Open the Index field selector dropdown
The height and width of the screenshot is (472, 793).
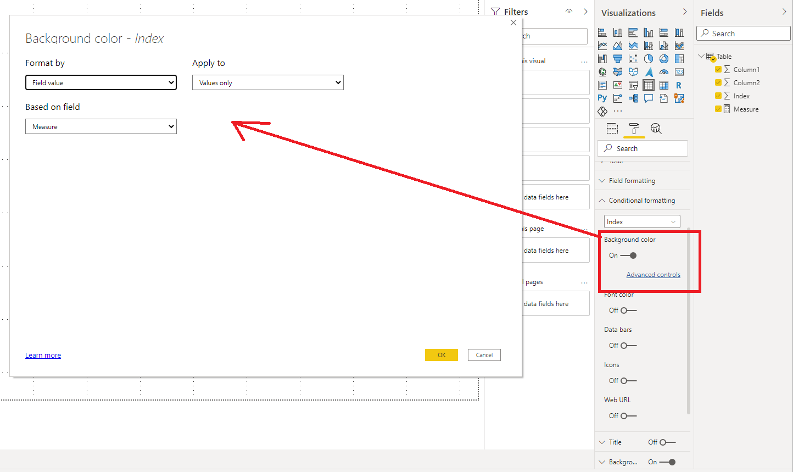pos(642,221)
